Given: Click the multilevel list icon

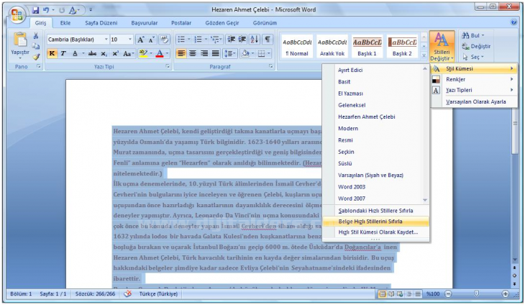Looking at the screenshot, I should point(215,40).
